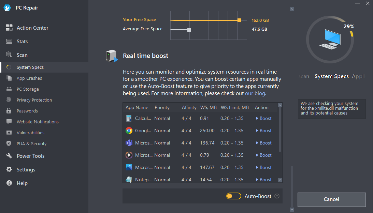Click the Website Notifications chat icon
Viewport: 373px width, 213px height.
pos(9,122)
